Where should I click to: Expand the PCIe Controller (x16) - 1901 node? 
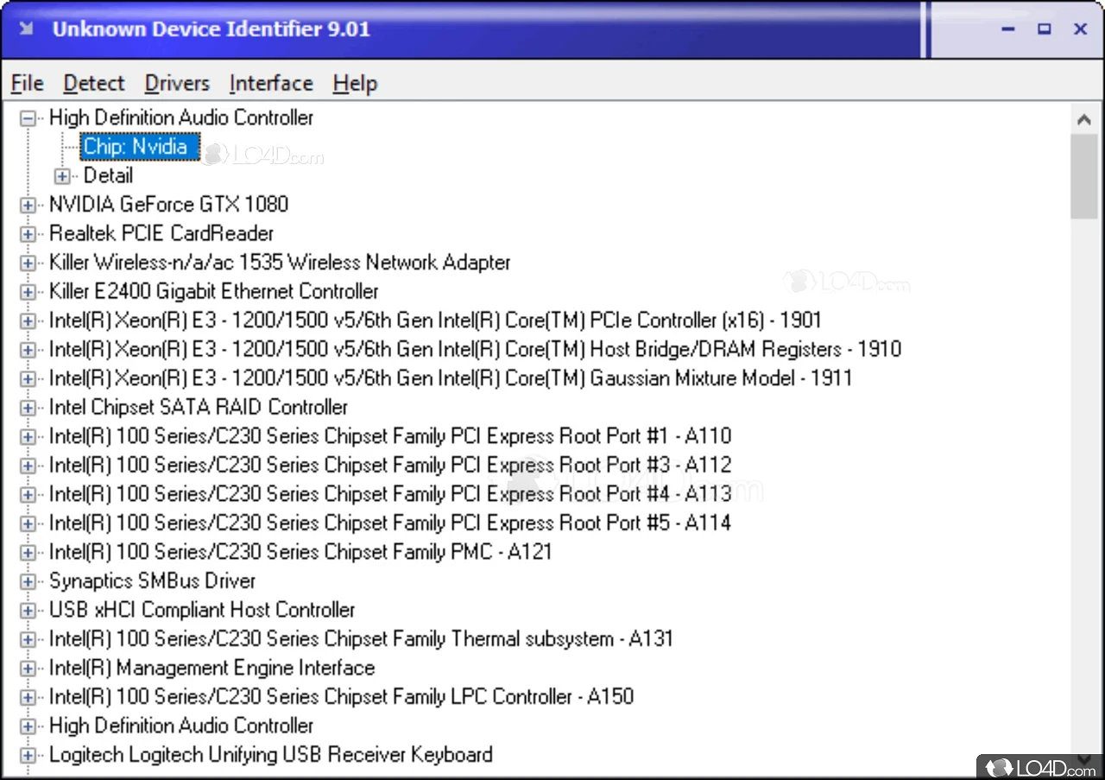[x=28, y=321]
